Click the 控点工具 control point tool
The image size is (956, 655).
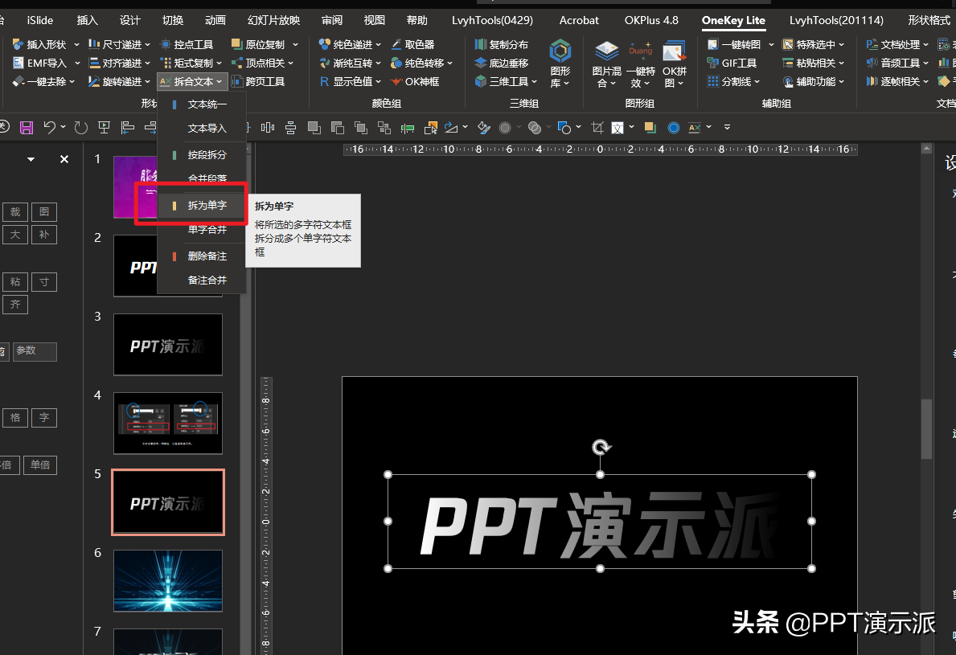pos(187,45)
